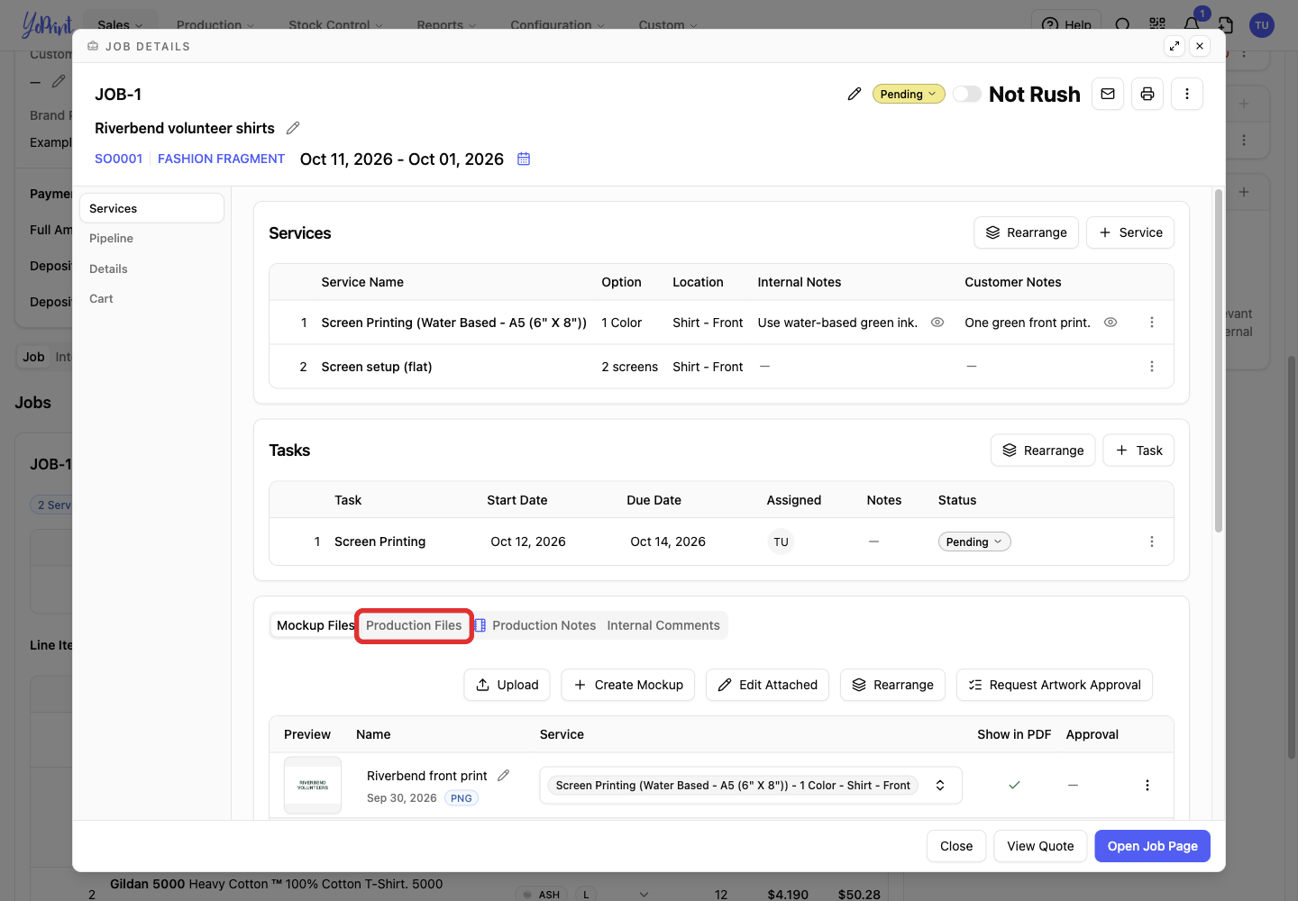The width and height of the screenshot is (1298, 901).
Task: Open the TU user avatar menu
Action: (x=1262, y=25)
